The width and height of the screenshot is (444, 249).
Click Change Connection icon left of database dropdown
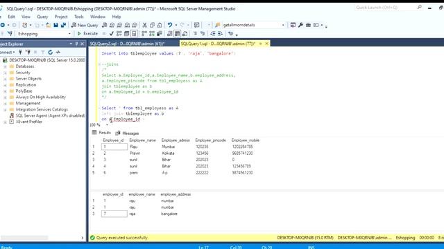point(10,34)
